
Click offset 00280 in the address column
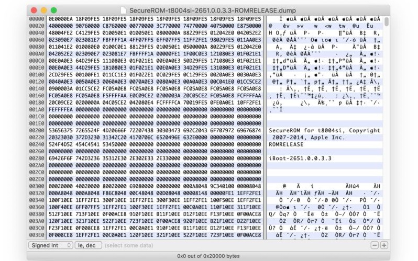click(37, 158)
